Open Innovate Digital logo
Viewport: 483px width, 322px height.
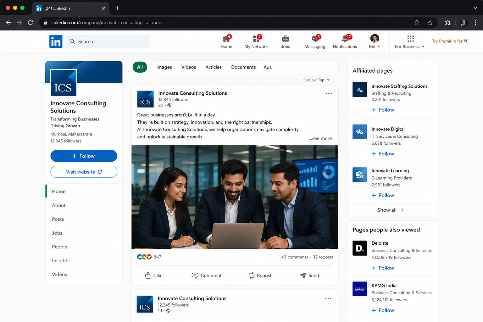(360, 132)
